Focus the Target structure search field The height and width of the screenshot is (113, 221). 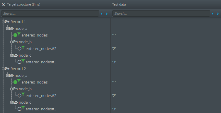50,13
